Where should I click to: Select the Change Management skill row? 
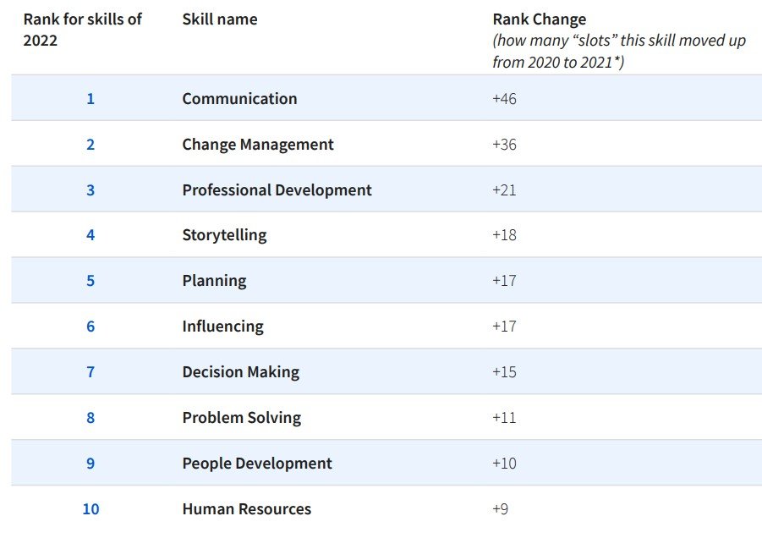pos(258,145)
